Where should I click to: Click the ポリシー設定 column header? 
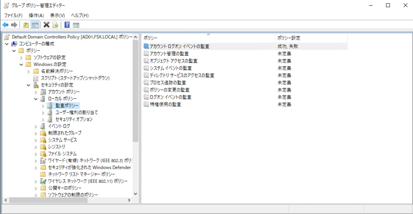point(311,38)
